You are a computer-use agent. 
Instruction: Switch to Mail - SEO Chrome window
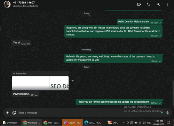pyautogui.click(x=52, y=123)
